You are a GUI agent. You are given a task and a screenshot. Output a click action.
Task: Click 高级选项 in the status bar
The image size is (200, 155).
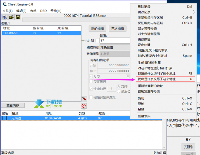point(7,153)
